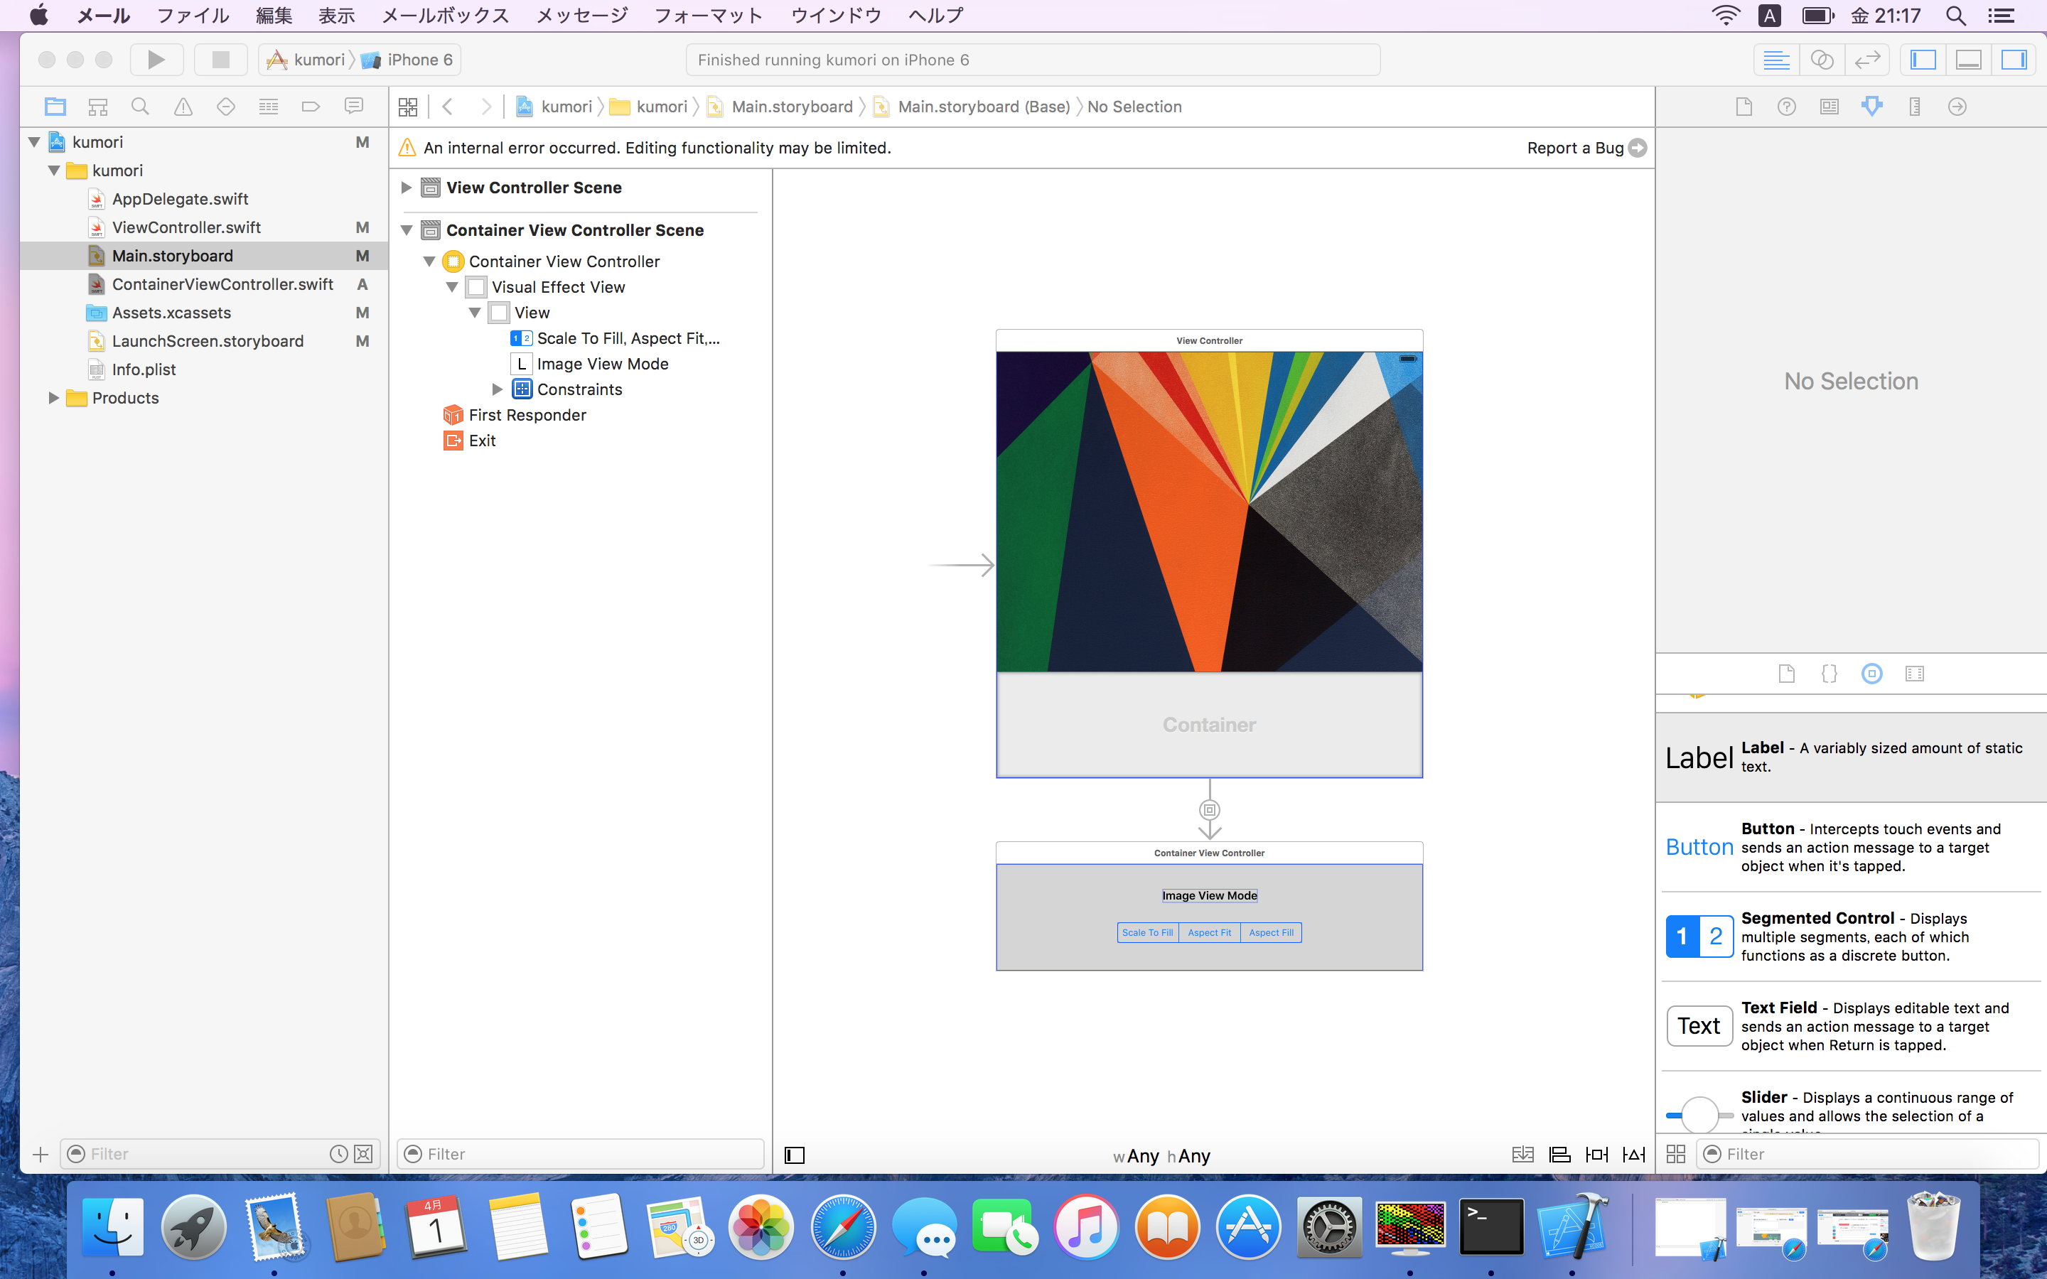Open Resolve Auto Layout Issues tool
The height and width of the screenshot is (1279, 2047).
(1634, 1155)
